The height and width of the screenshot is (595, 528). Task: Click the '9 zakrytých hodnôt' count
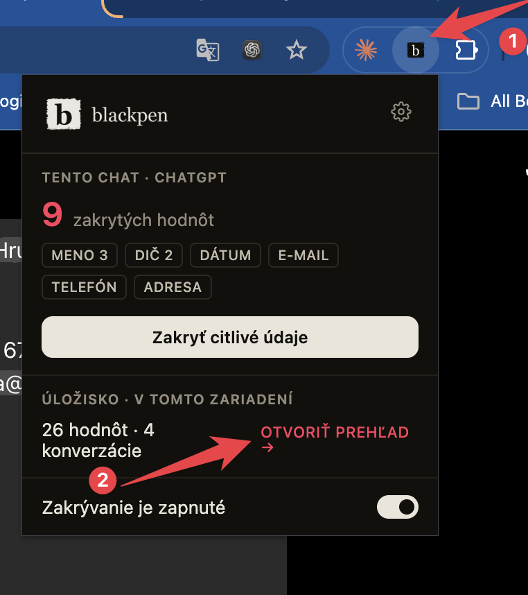(128, 215)
